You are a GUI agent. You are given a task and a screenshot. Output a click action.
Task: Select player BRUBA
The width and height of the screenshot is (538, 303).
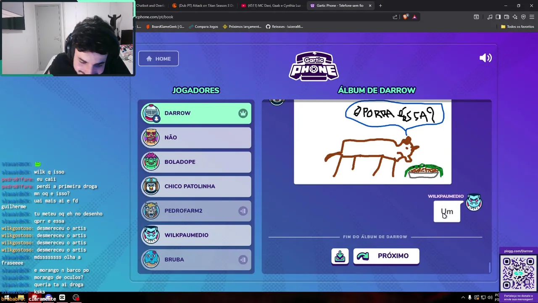click(x=196, y=260)
